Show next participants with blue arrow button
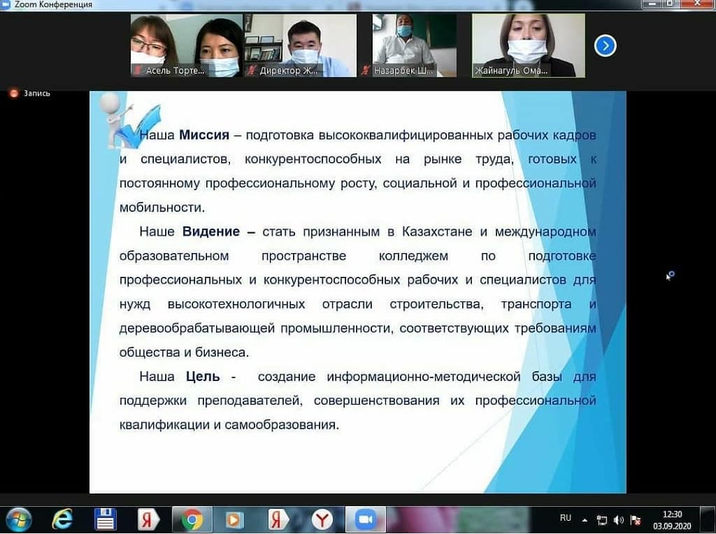The image size is (716, 534). [x=605, y=46]
